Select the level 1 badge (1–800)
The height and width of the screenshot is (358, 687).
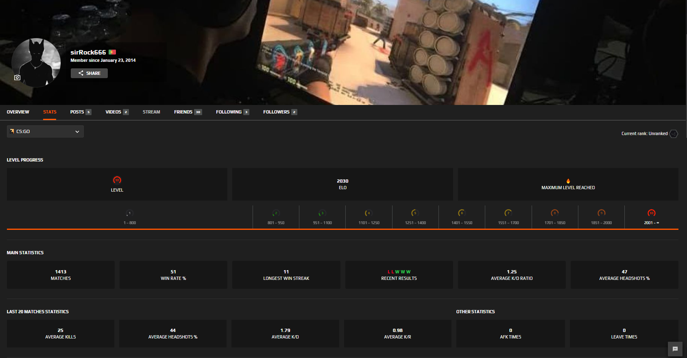(129, 213)
